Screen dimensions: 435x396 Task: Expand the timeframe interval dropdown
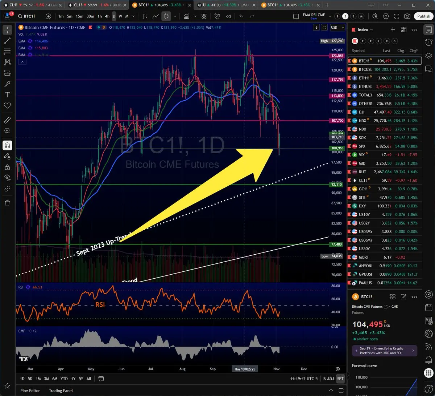tap(134, 16)
